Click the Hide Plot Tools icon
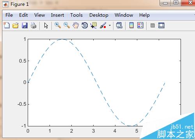The height and width of the screenshot is (140, 195). tap(152, 26)
